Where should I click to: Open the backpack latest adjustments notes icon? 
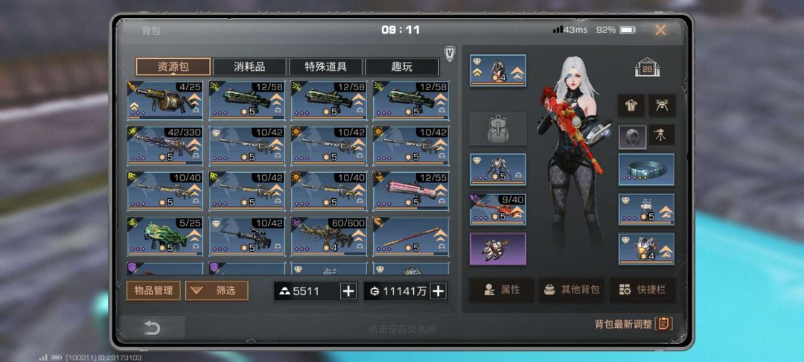click(x=663, y=324)
